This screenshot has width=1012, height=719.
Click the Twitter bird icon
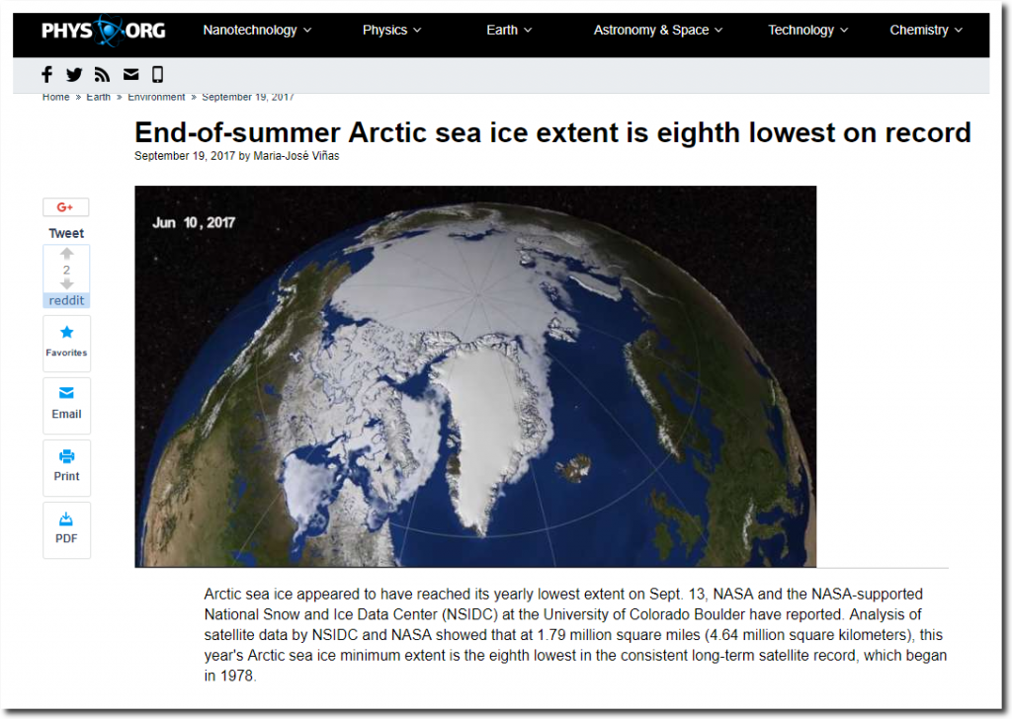pos(74,75)
